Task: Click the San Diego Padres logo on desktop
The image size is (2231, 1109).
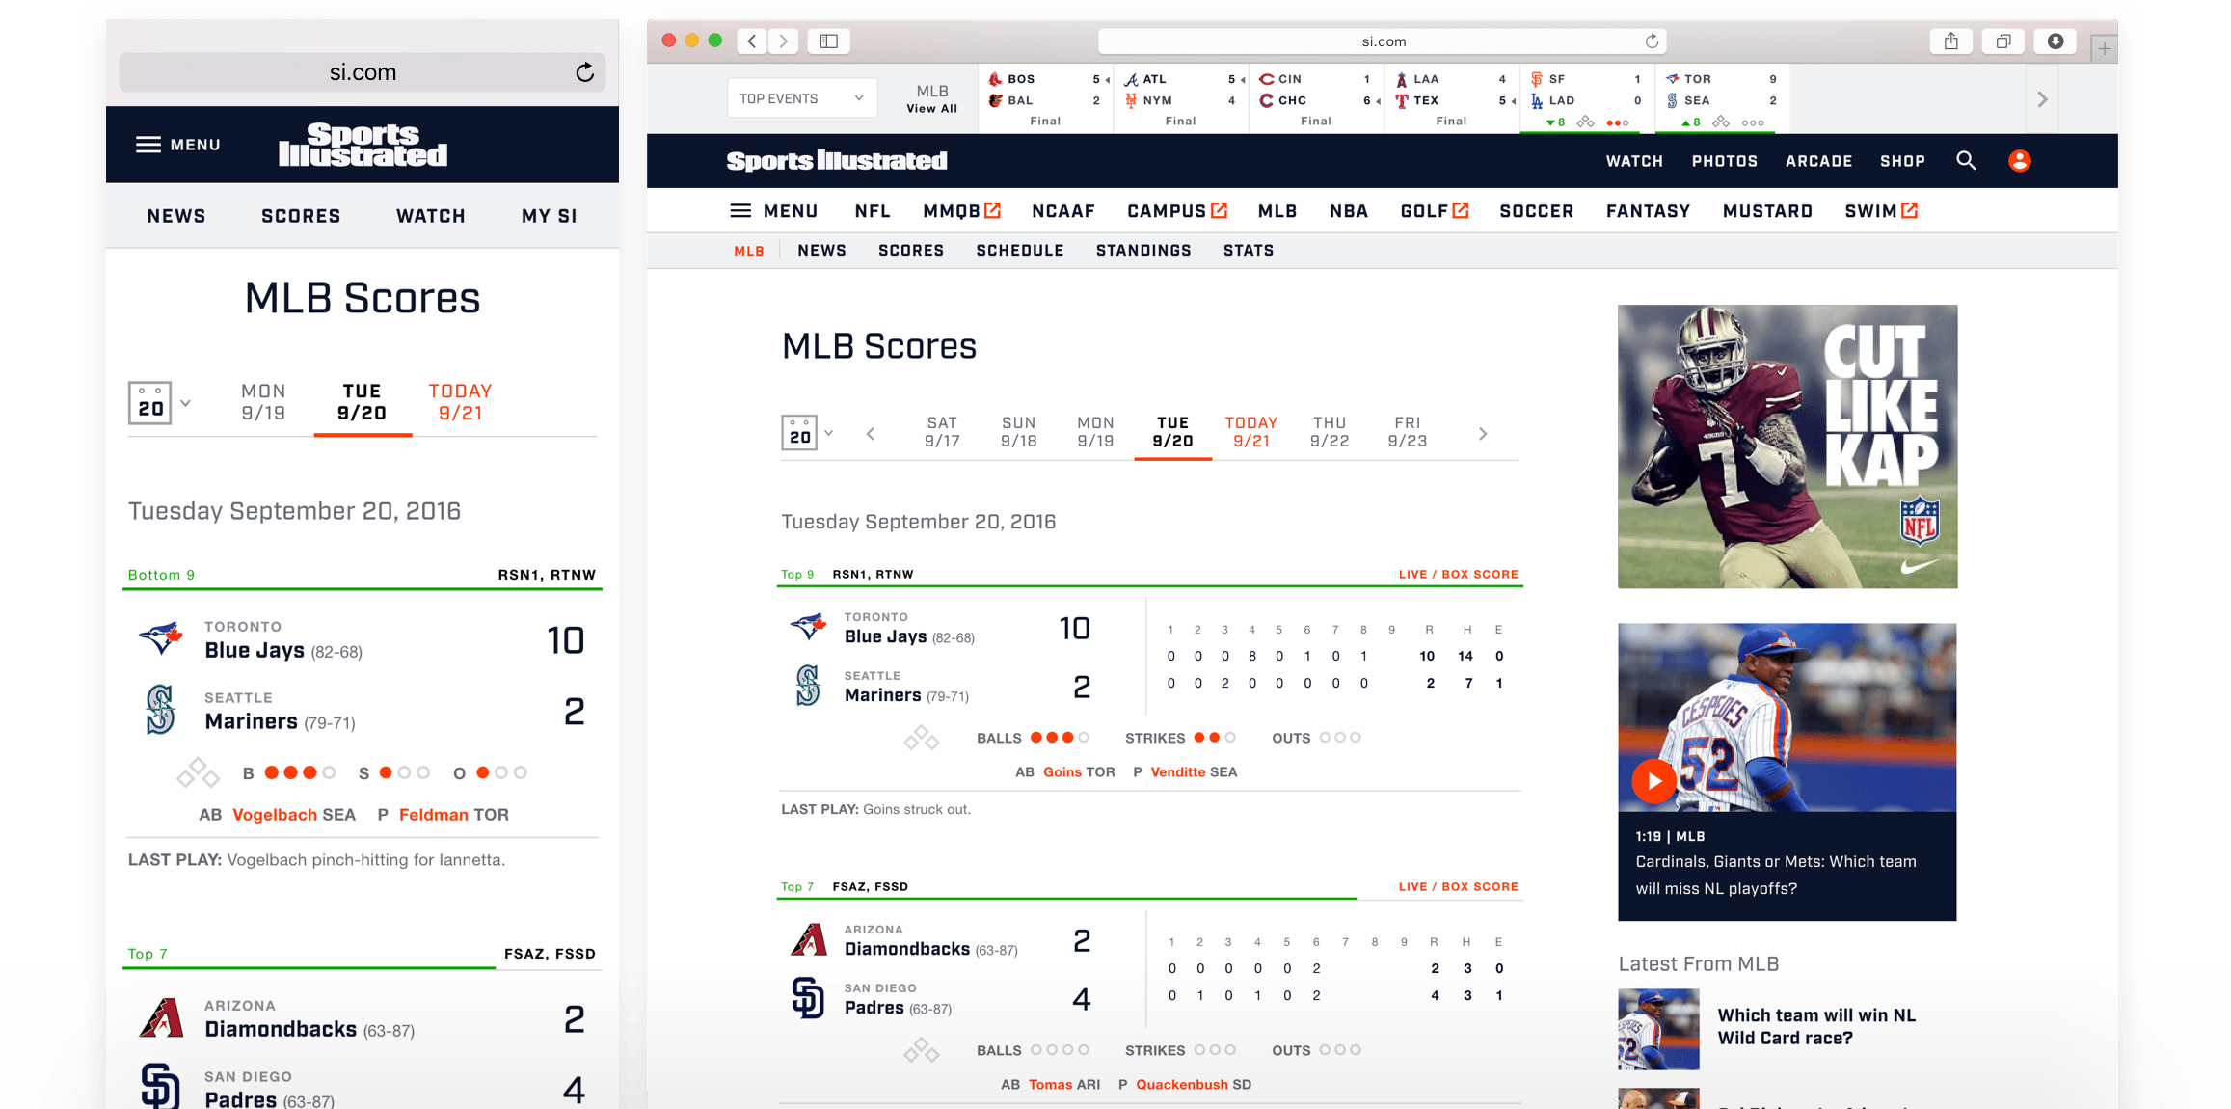Action: [808, 998]
